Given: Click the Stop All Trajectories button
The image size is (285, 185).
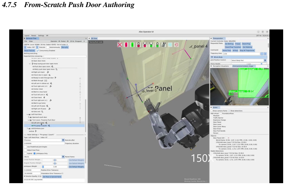Looking at the screenshot, I should [x=247, y=50].
